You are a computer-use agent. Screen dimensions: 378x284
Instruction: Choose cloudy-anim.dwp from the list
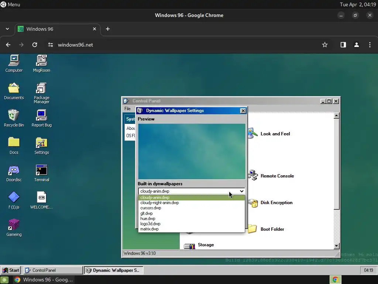(192, 197)
